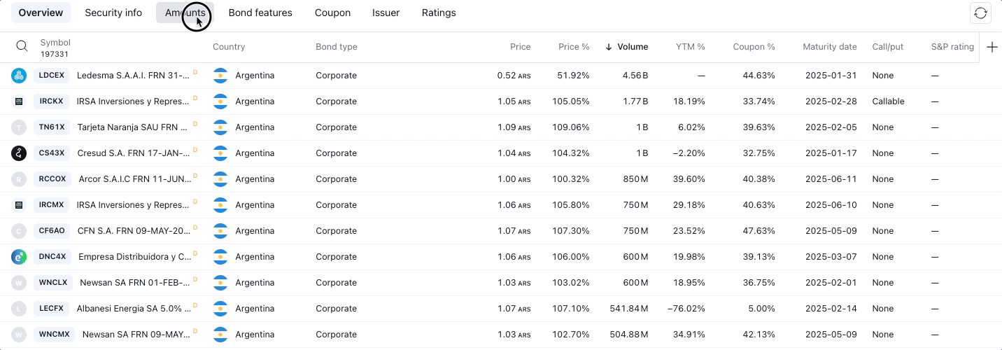Click the TN61X logo placeholder icon
This screenshot has width=1002, height=350.
click(19, 127)
